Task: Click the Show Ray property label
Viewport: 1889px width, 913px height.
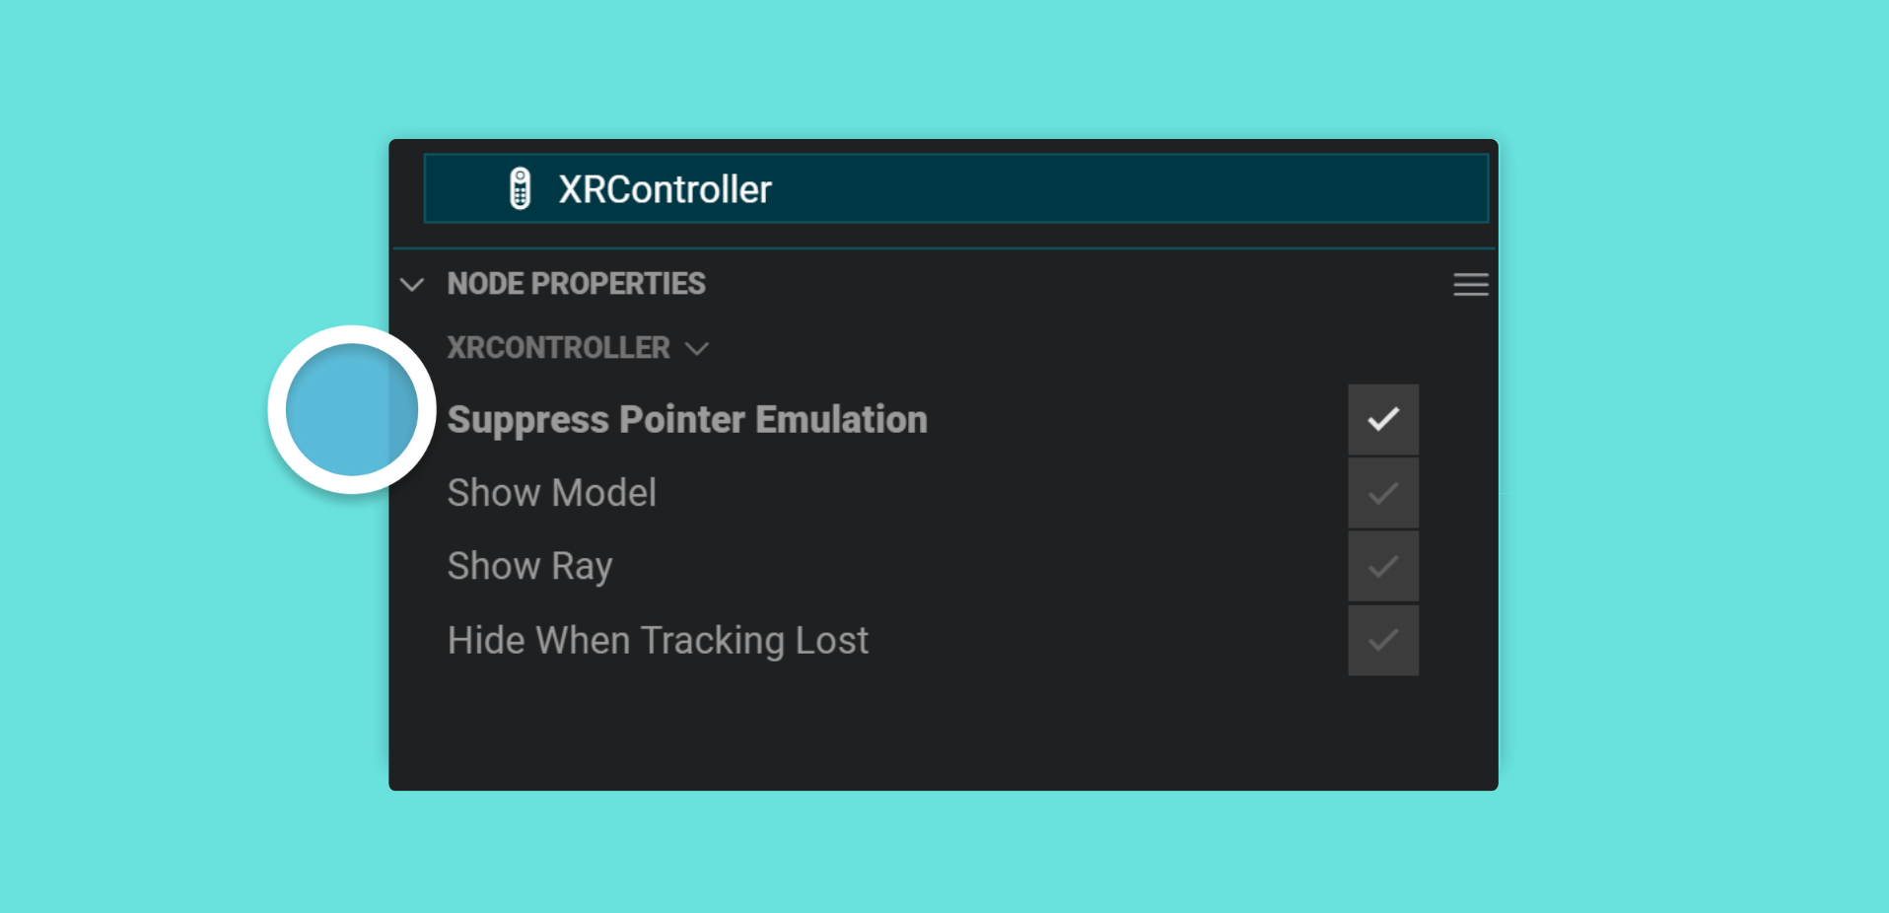Action: pos(529,567)
